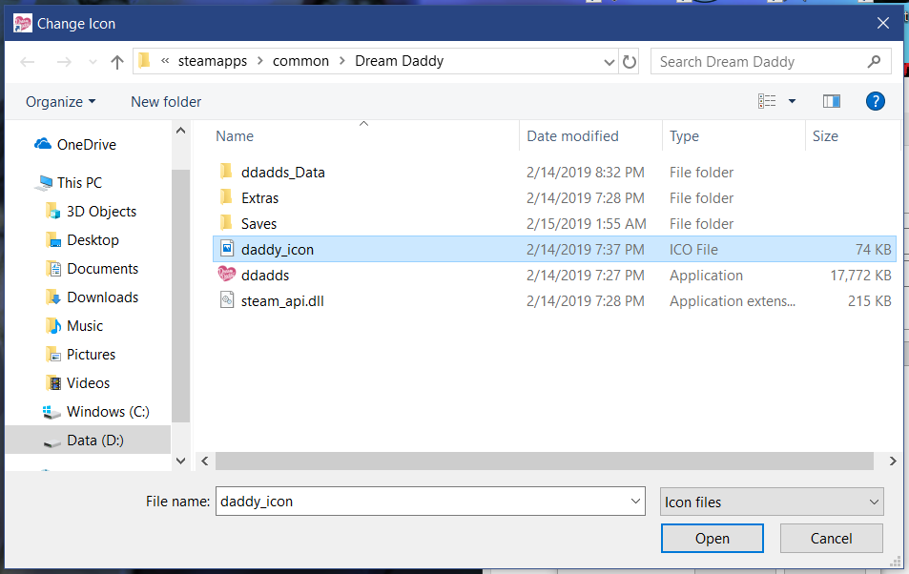Click the change view icon
Viewport: 909px width, 574px height.
(x=766, y=101)
